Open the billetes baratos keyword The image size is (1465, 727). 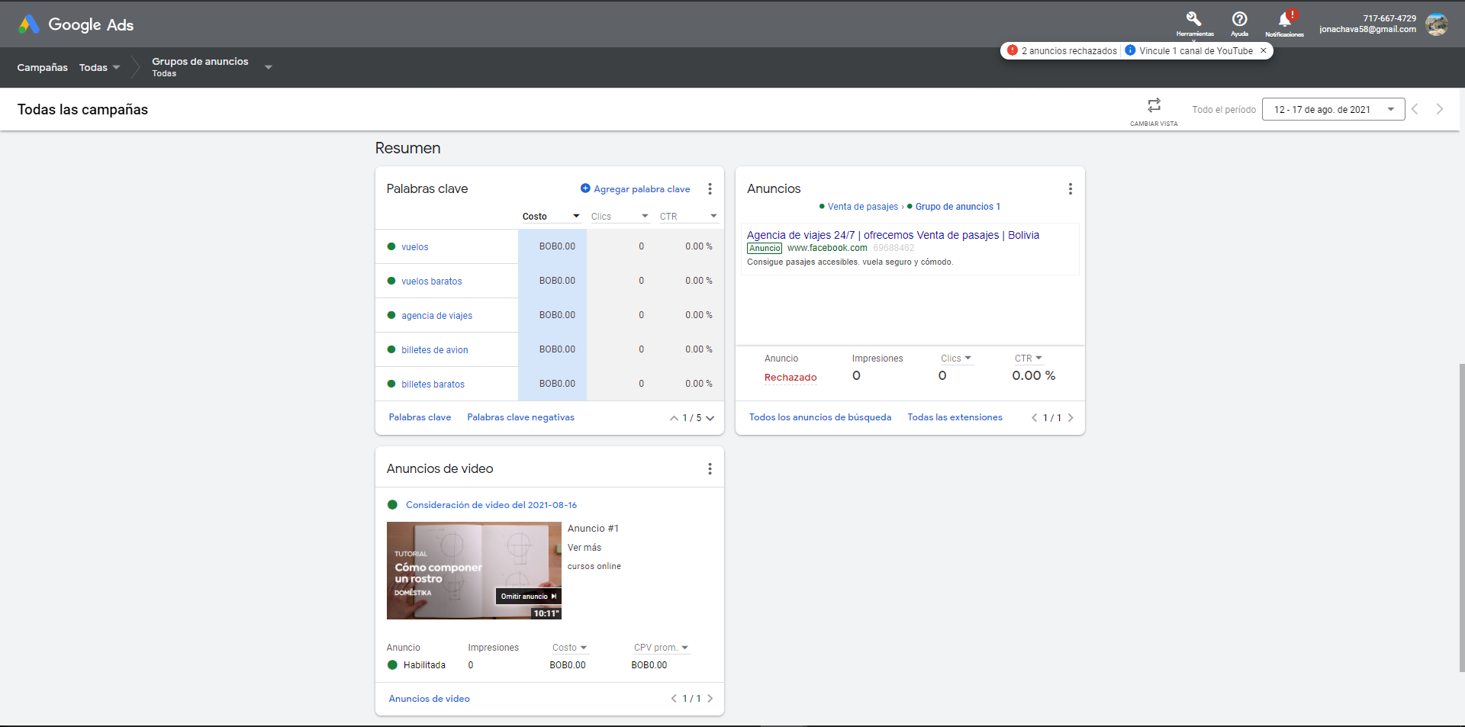[433, 384]
